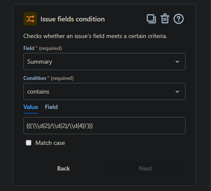
Task: Delete the condition with the trash icon
Action: tap(165, 18)
